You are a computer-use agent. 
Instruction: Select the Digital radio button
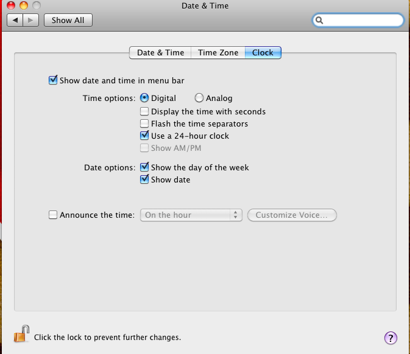(x=144, y=98)
